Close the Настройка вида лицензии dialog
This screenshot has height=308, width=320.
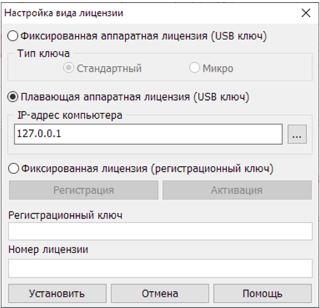click(x=306, y=13)
